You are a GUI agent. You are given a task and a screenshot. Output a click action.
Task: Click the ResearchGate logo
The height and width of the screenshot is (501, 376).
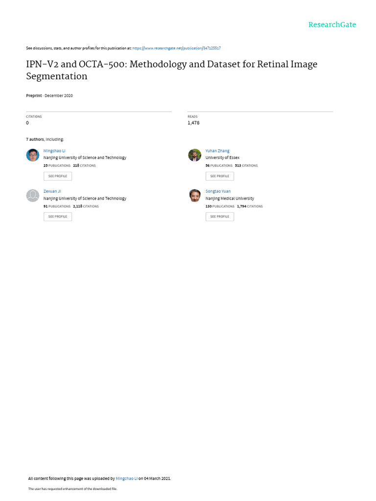[x=332, y=24]
